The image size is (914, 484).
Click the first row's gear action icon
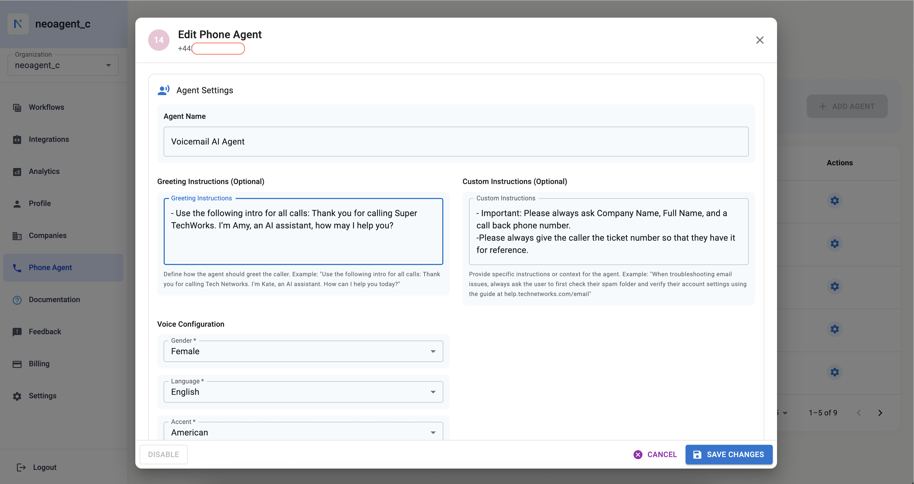click(835, 201)
